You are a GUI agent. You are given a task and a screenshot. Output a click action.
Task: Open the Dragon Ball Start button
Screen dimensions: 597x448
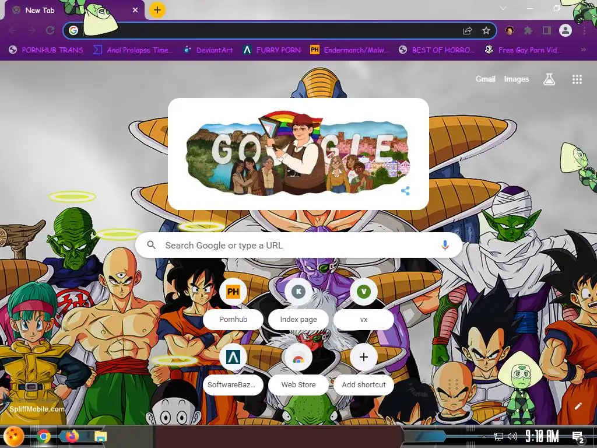click(13, 436)
